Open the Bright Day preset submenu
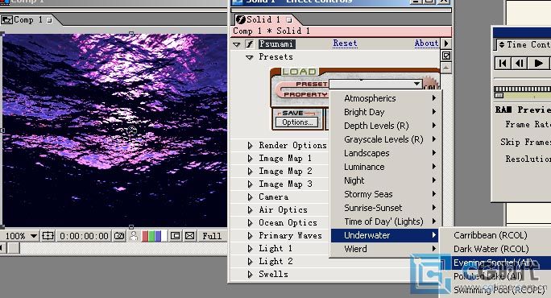551x298 pixels. tap(385, 112)
